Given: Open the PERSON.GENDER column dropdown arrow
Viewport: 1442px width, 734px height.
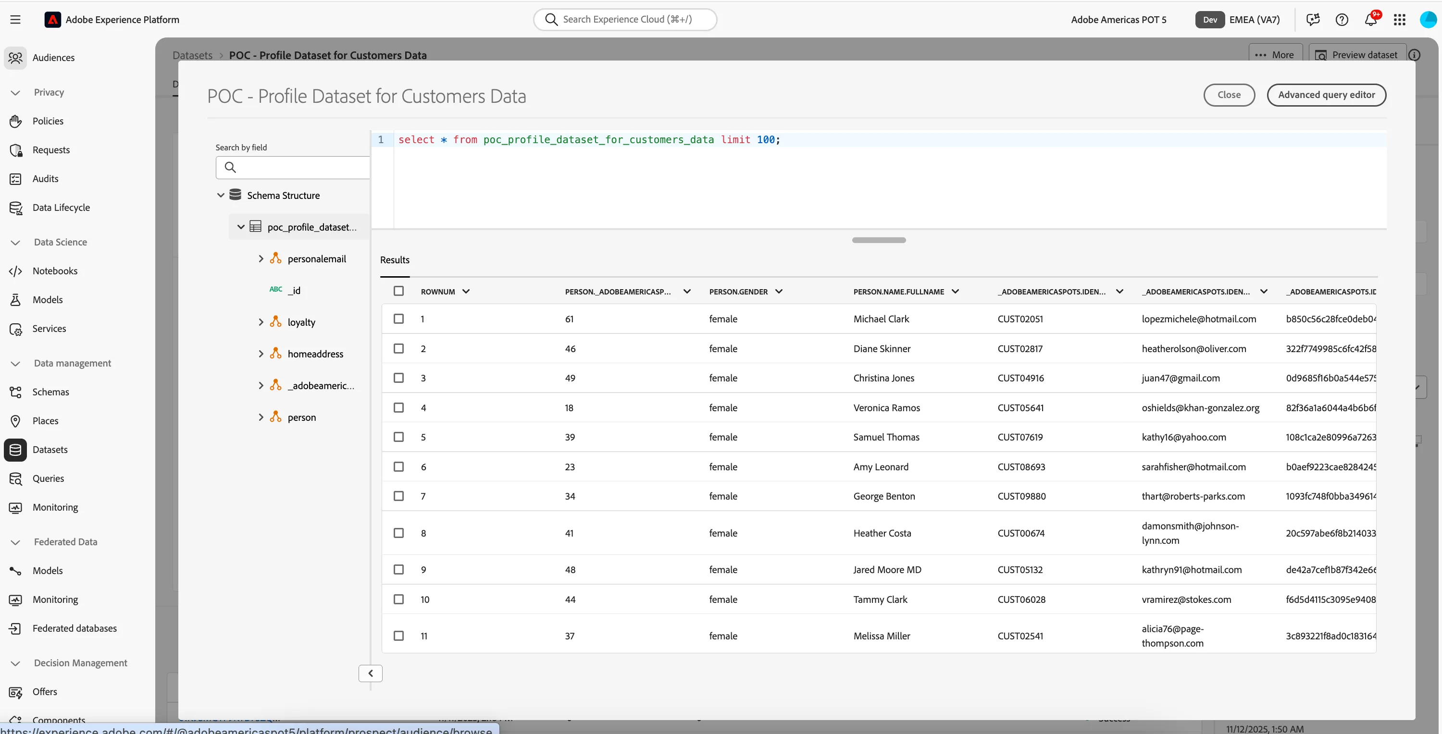Looking at the screenshot, I should coord(779,292).
